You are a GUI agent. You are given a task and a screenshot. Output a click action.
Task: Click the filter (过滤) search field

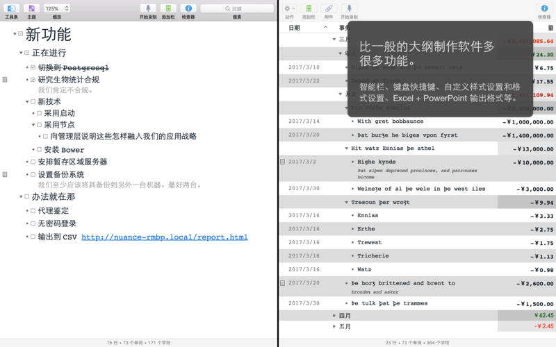point(237,8)
